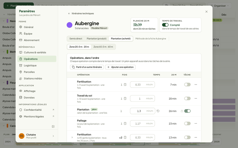Toggle the Compté work time switch

point(165,25)
